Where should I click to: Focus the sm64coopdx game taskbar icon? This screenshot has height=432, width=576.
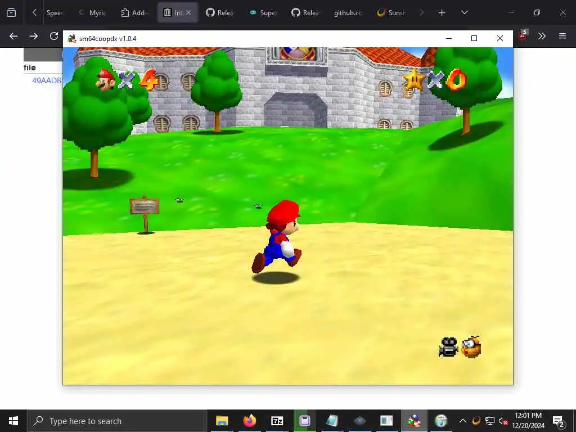[x=414, y=421]
